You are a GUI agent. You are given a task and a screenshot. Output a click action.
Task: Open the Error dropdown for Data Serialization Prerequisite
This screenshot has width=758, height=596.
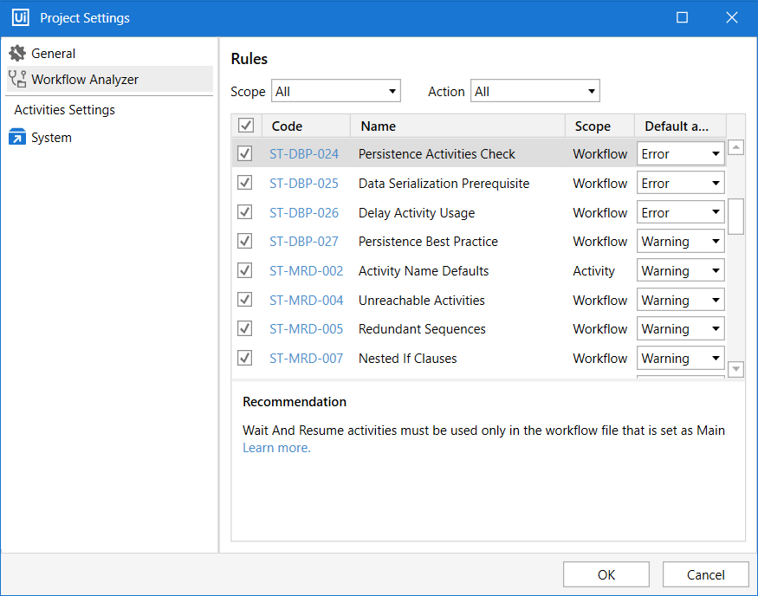(681, 182)
